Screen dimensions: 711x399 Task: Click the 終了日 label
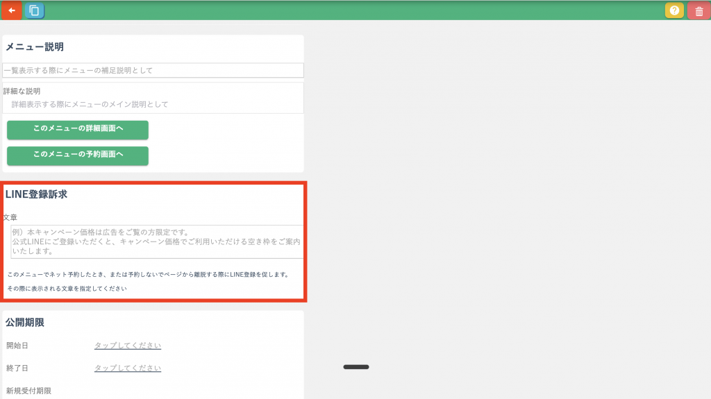pyautogui.click(x=17, y=368)
